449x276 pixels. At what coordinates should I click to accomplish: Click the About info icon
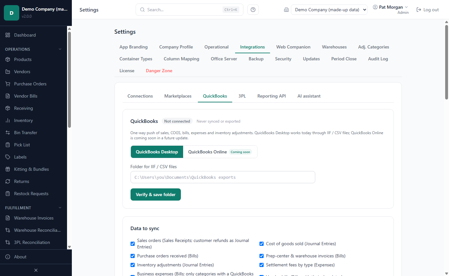pos(8,257)
